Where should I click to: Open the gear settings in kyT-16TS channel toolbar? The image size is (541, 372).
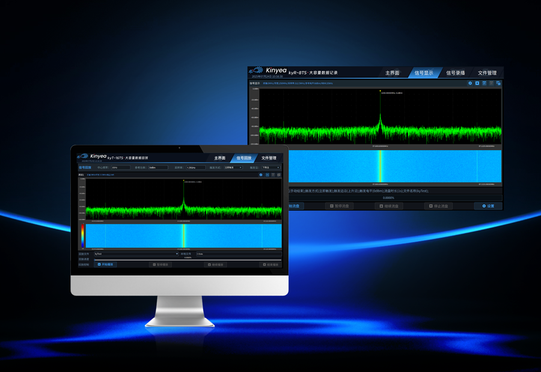coord(261,175)
